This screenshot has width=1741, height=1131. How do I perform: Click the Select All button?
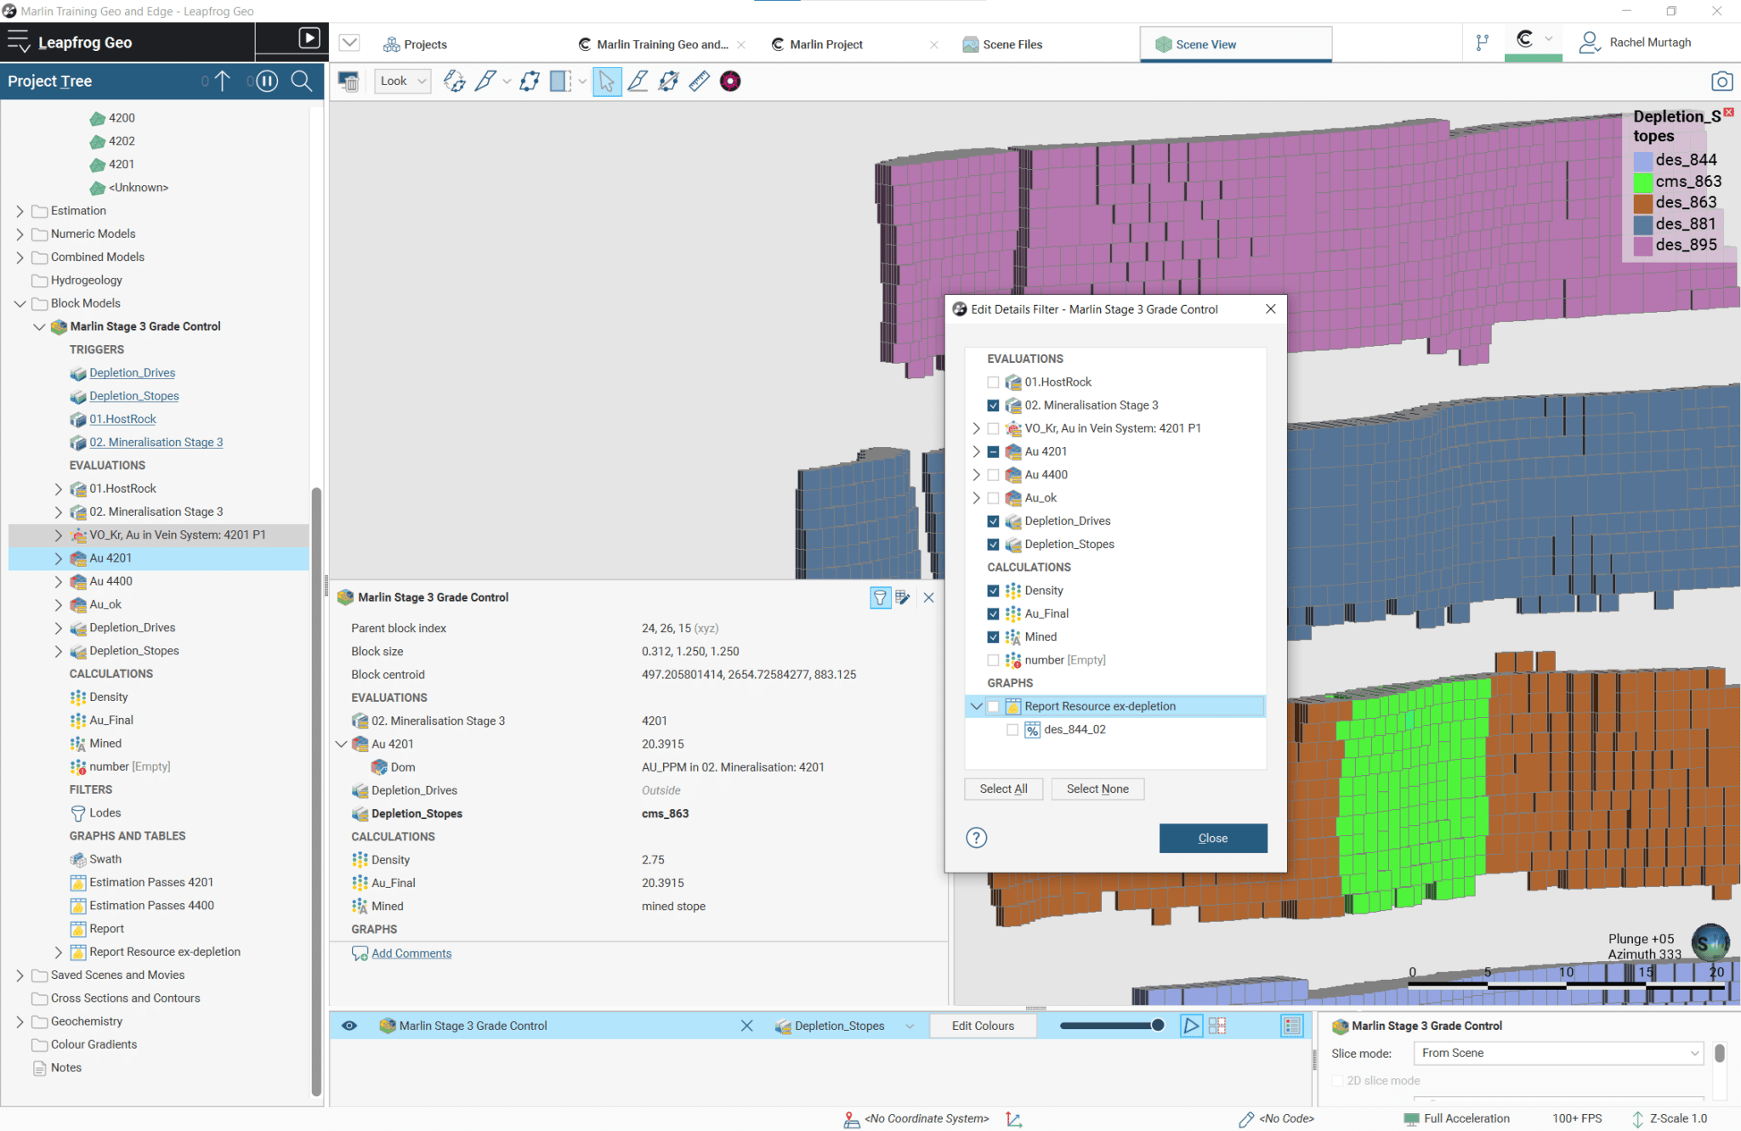click(1003, 789)
